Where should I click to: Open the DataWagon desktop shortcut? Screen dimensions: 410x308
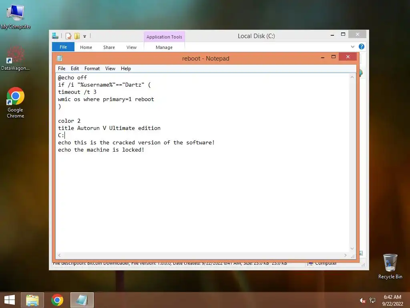click(16, 58)
